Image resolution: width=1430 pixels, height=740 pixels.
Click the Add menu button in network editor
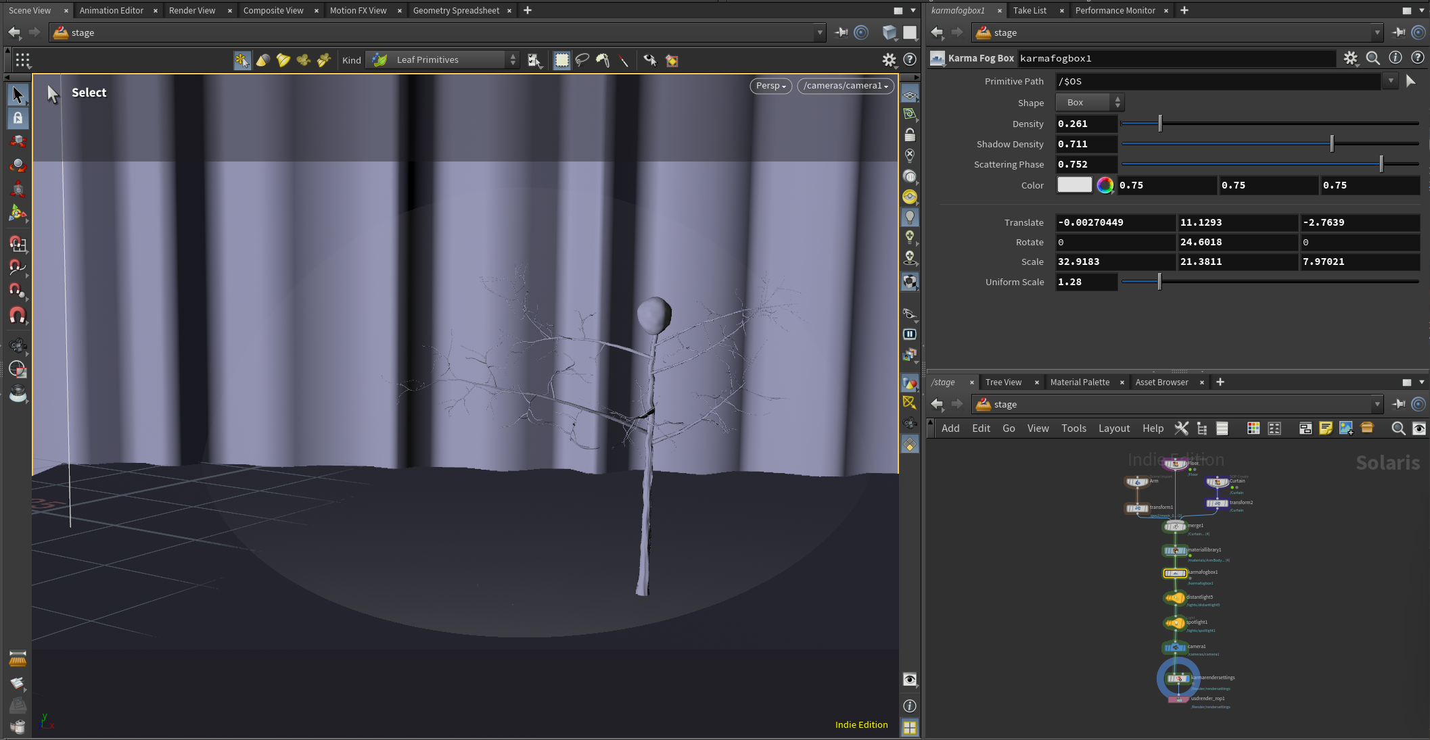point(950,428)
